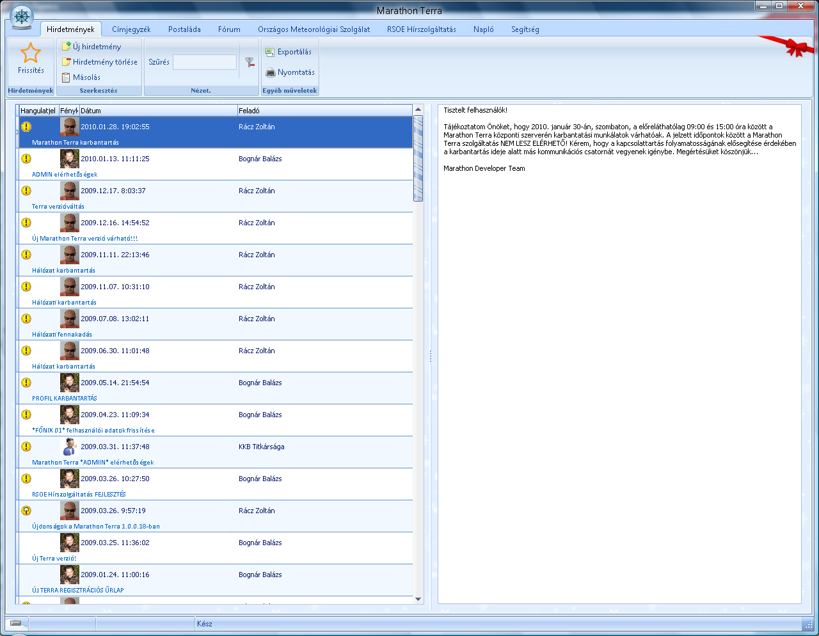Click KKB Titkársága sender avatar icon
The height and width of the screenshot is (636, 819).
tap(70, 447)
